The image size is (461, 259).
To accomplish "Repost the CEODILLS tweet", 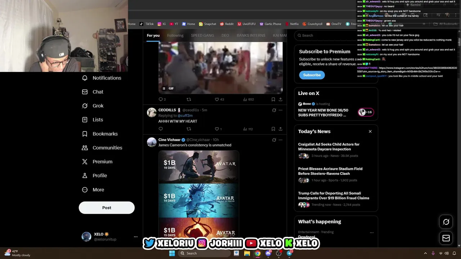I will click(x=189, y=129).
